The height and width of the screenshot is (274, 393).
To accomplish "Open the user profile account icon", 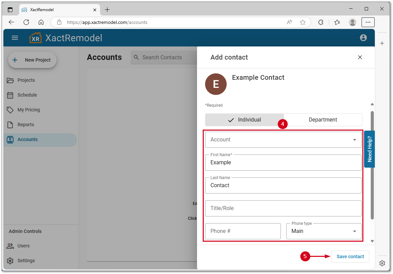I will point(363,38).
